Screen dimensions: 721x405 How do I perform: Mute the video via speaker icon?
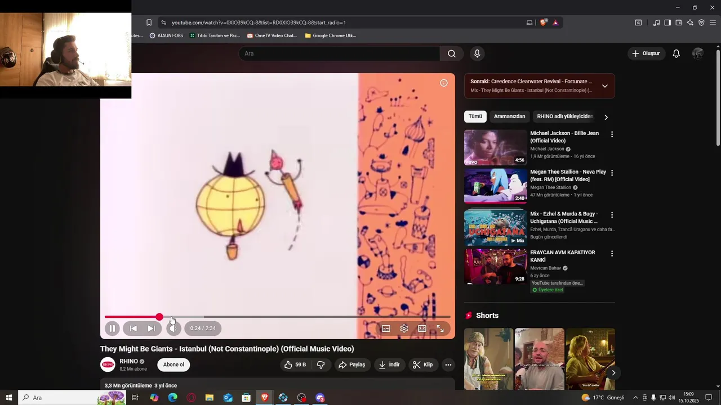tap(173, 328)
